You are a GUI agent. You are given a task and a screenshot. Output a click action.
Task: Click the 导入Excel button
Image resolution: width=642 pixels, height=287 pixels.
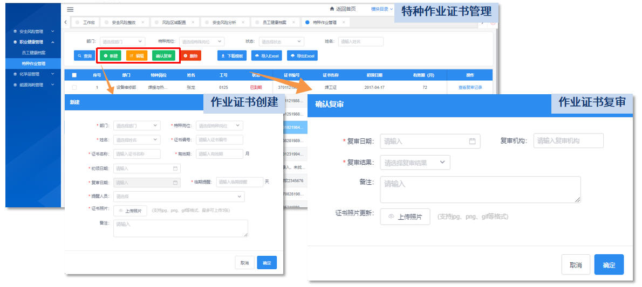click(x=267, y=55)
